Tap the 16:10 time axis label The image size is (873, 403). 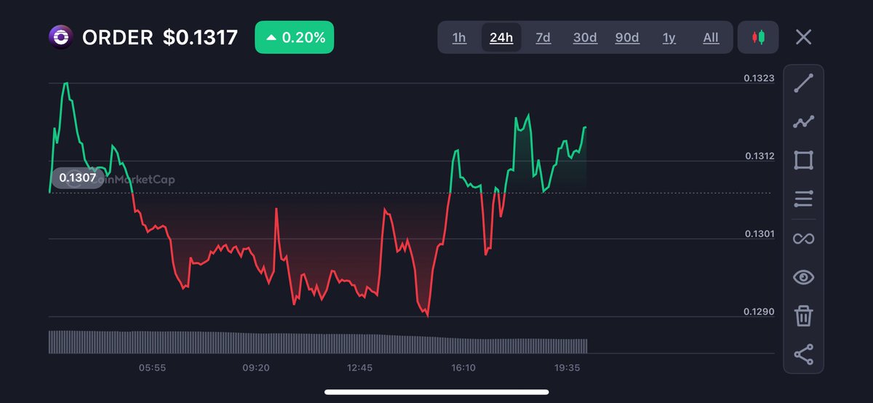click(x=463, y=368)
